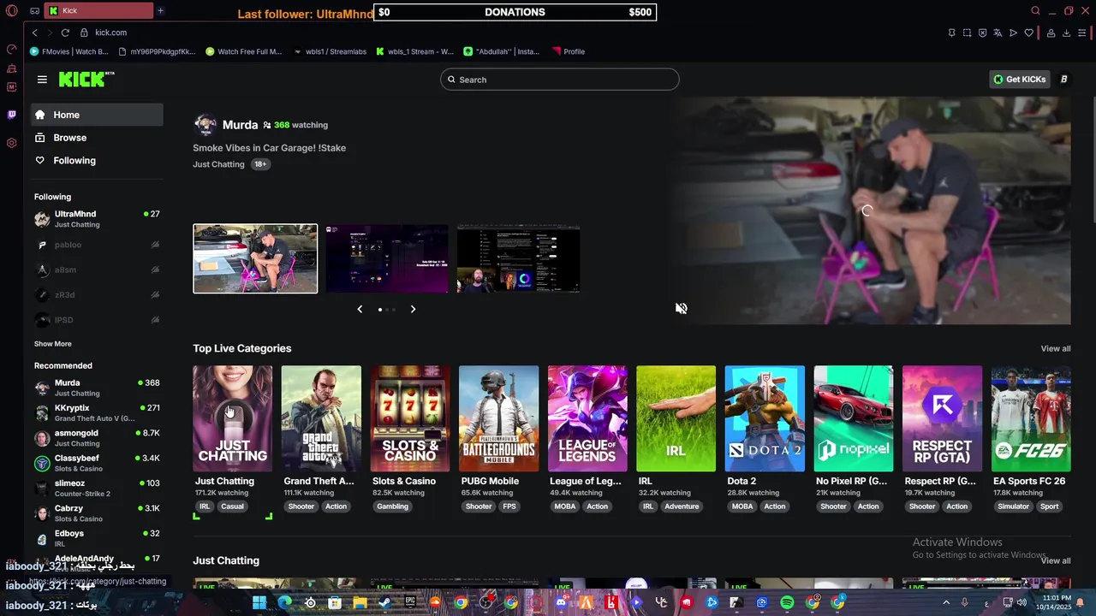Click the browser heart favorites icon
The height and width of the screenshot is (616, 1096).
coord(1029,33)
